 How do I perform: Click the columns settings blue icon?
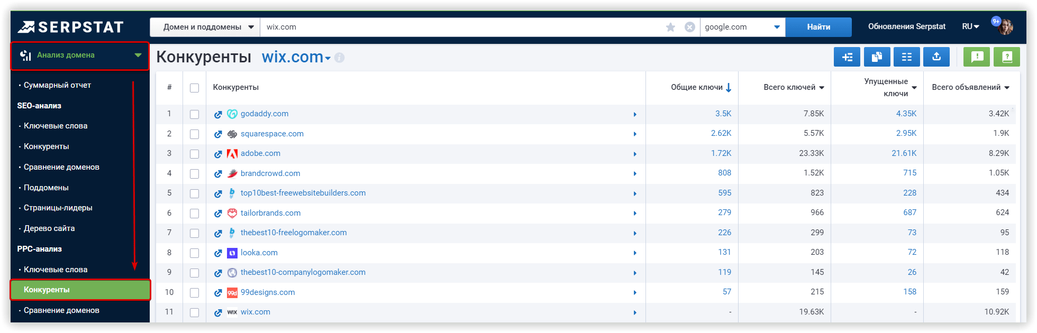click(x=907, y=57)
